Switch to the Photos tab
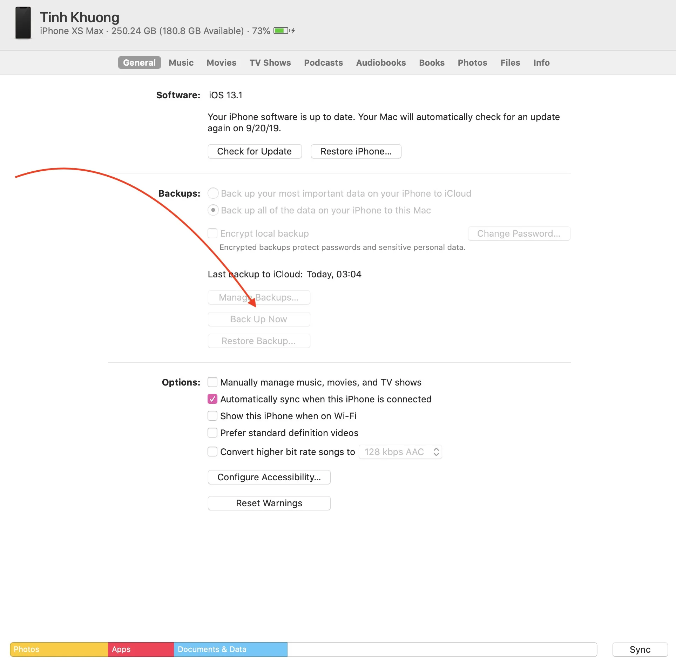The width and height of the screenshot is (676, 665). pyautogui.click(x=472, y=62)
